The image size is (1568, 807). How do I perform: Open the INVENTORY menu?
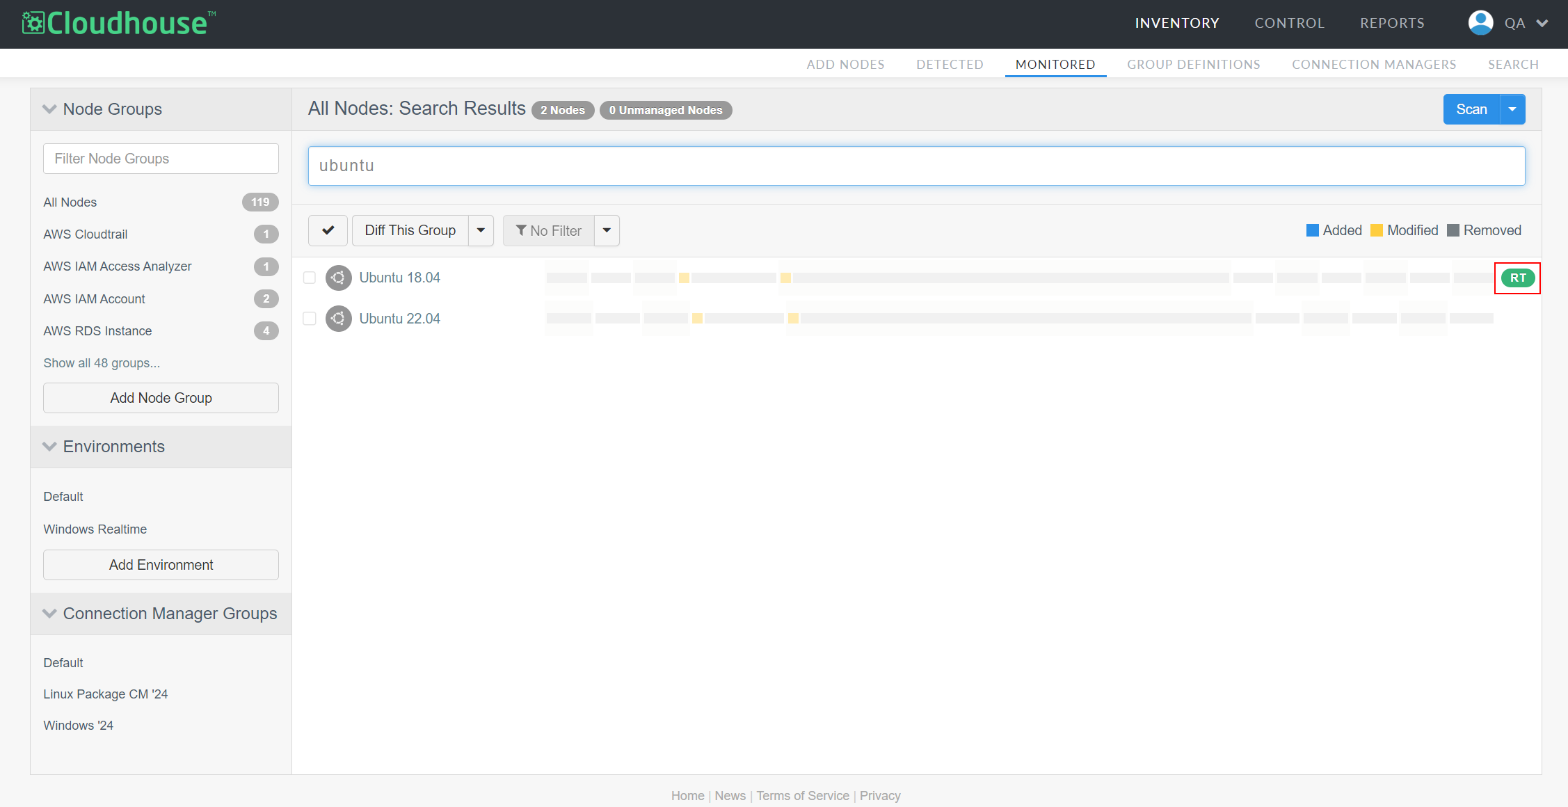(1177, 23)
